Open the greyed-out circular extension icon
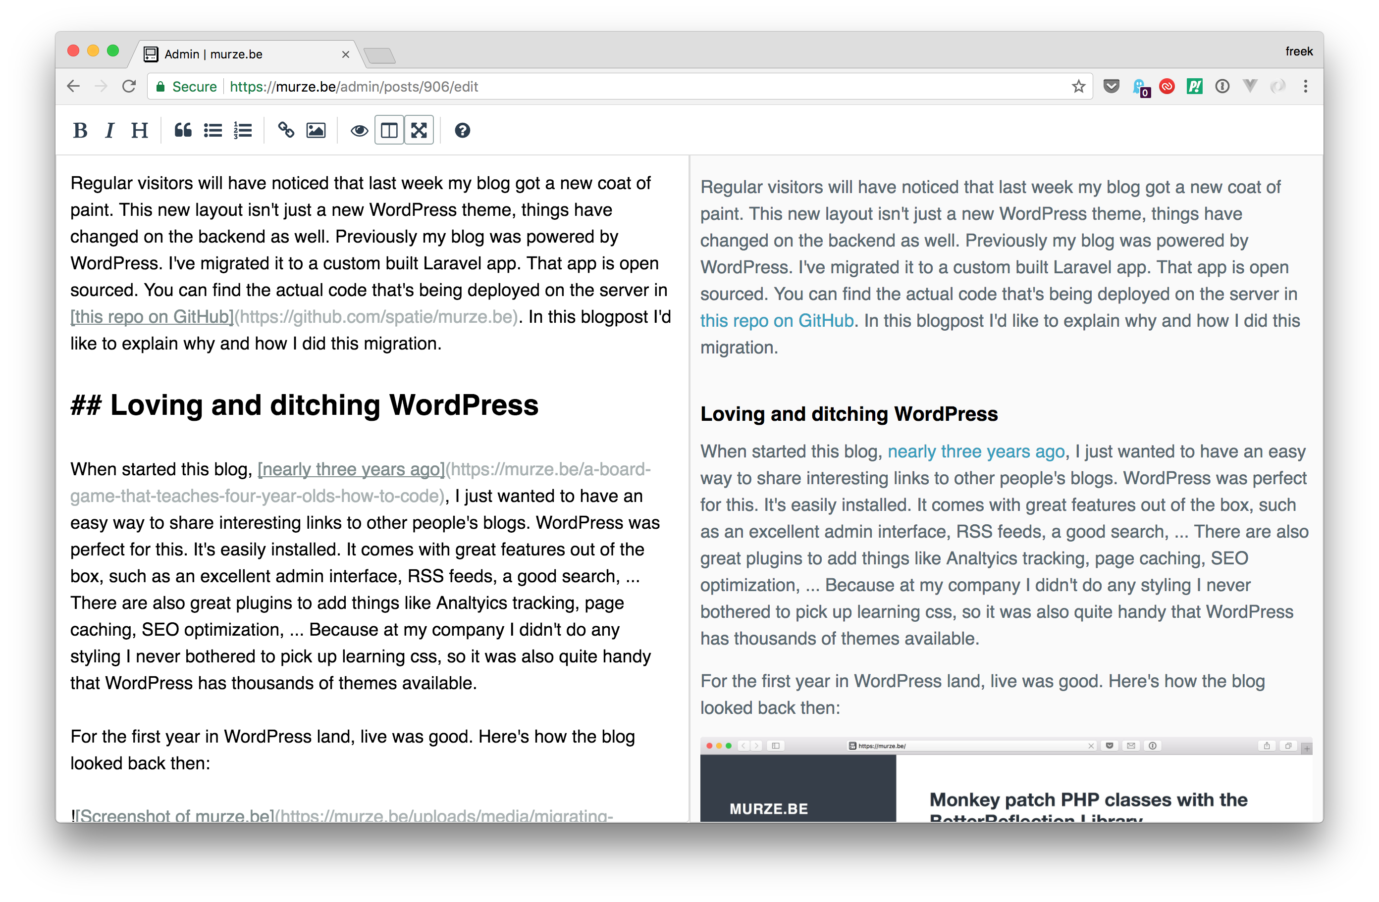The height and width of the screenshot is (902, 1379). [x=1278, y=86]
